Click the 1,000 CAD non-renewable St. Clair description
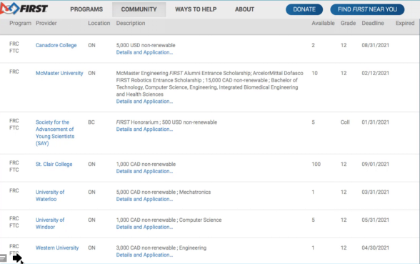 click(146, 164)
